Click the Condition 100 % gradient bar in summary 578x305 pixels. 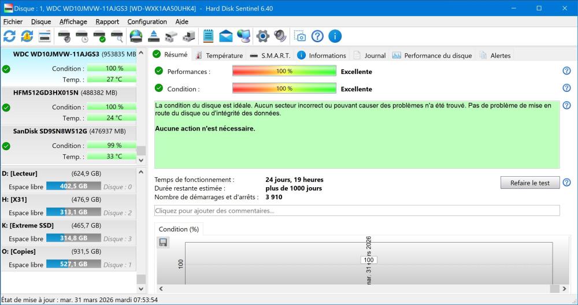point(284,88)
